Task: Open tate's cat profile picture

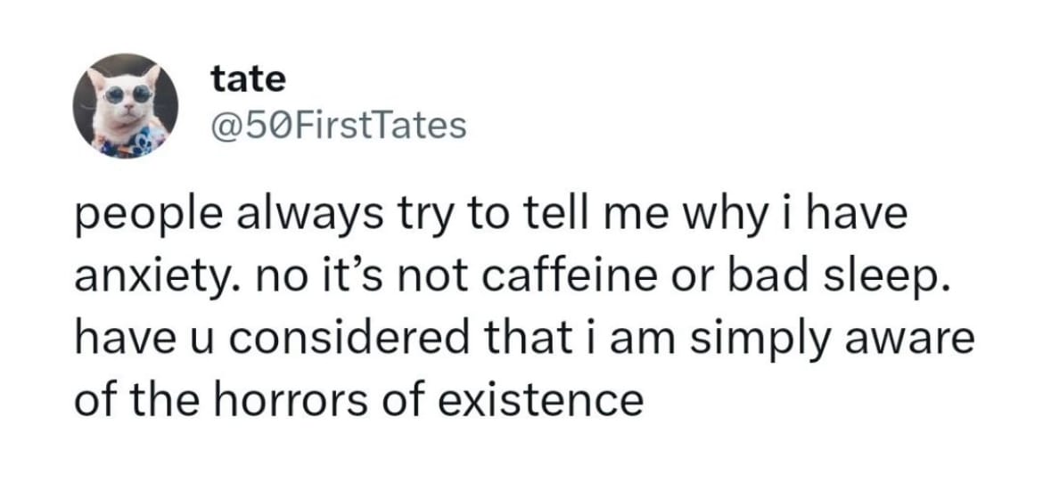Action: (x=125, y=106)
